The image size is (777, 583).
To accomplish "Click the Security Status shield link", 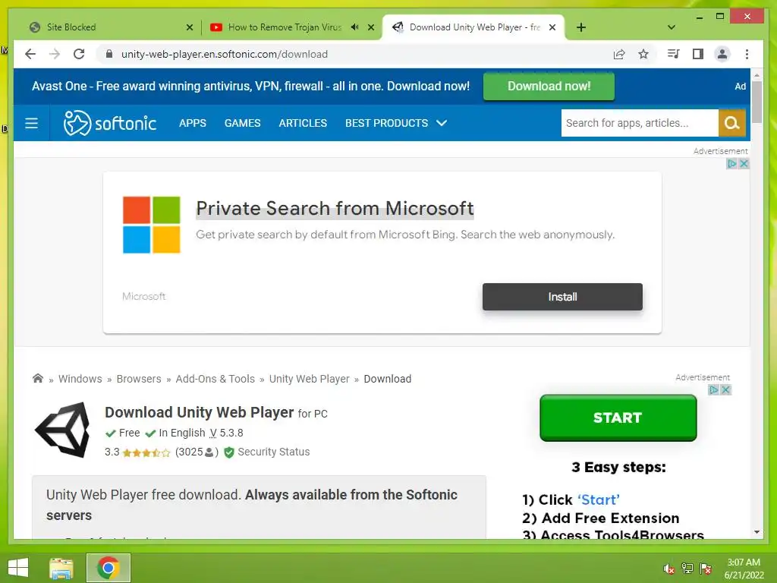I will pos(266,452).
